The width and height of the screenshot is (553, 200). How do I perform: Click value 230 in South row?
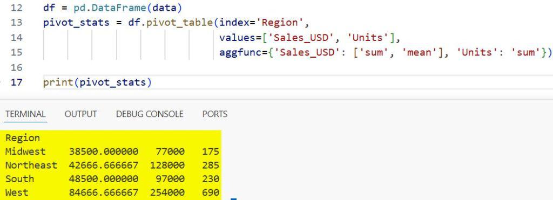211,179
